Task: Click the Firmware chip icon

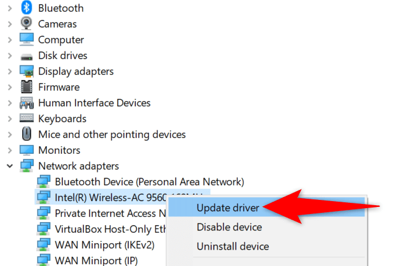Action: coord(27,87)
